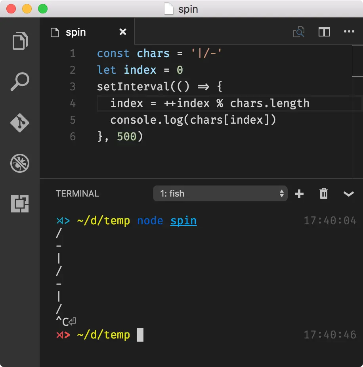Open the Search sidebar panel
The height and width of the screenshot is (367, 363).
[x=20, y=82]
